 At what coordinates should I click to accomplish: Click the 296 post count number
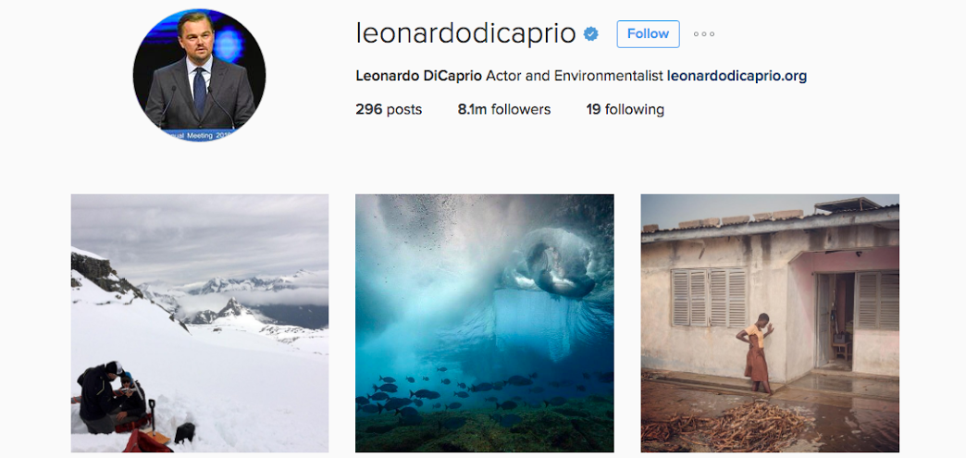(x=369, y=110)
